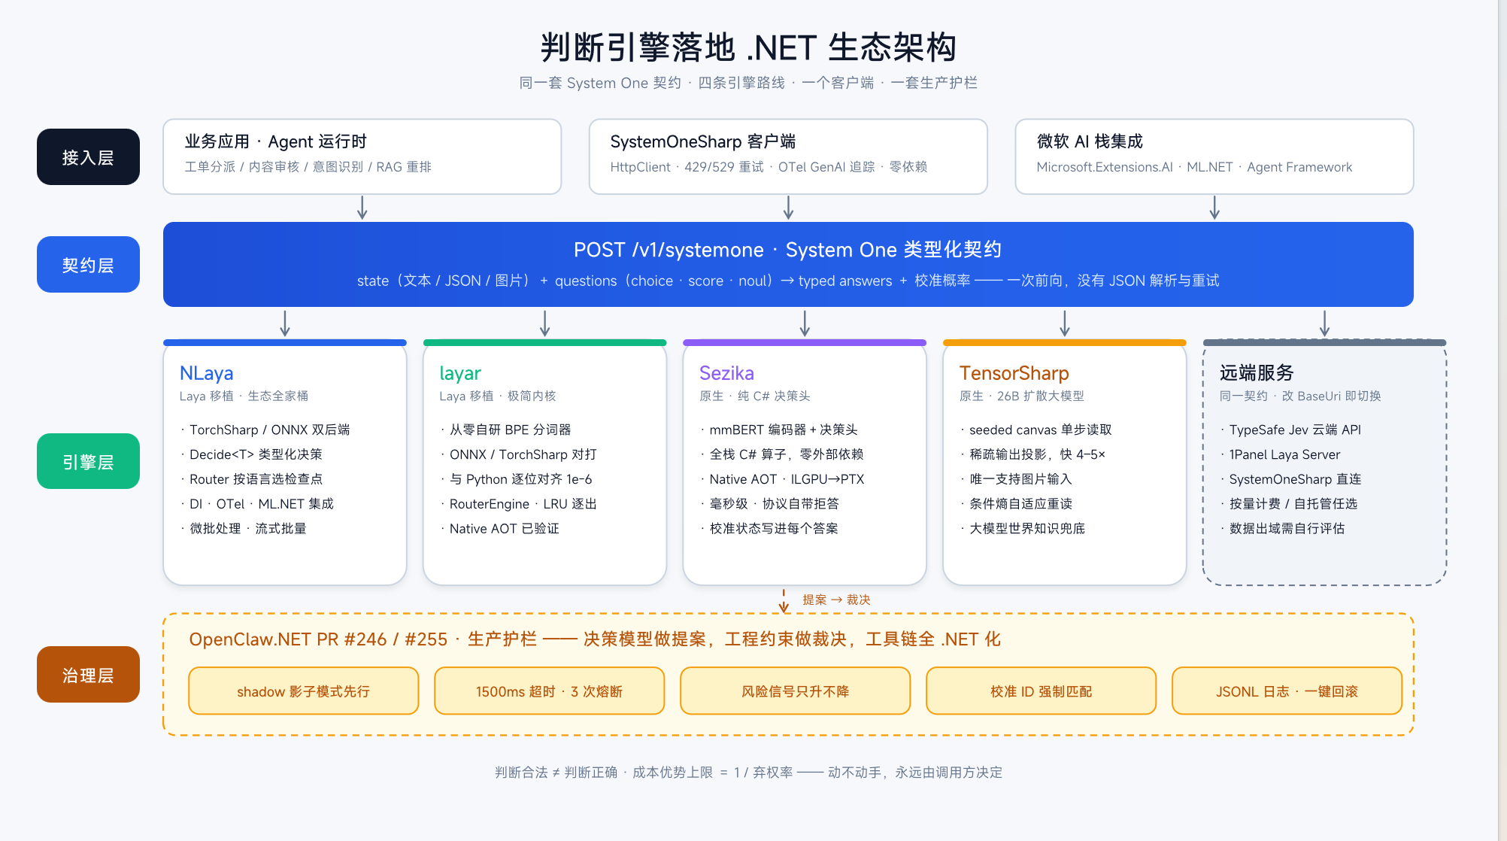Image resolution: width=1507 pixels, height=841 pixels.
Task: Open the NLaya engine title
Action: pyautogui.click(x=206, y=373)
